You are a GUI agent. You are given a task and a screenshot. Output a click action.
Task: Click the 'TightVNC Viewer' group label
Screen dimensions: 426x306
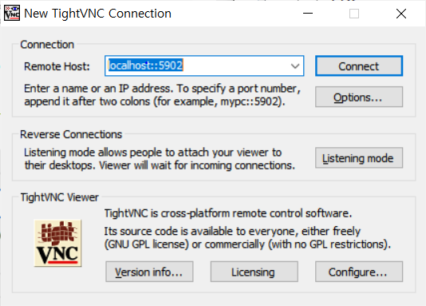click(60, 197)
